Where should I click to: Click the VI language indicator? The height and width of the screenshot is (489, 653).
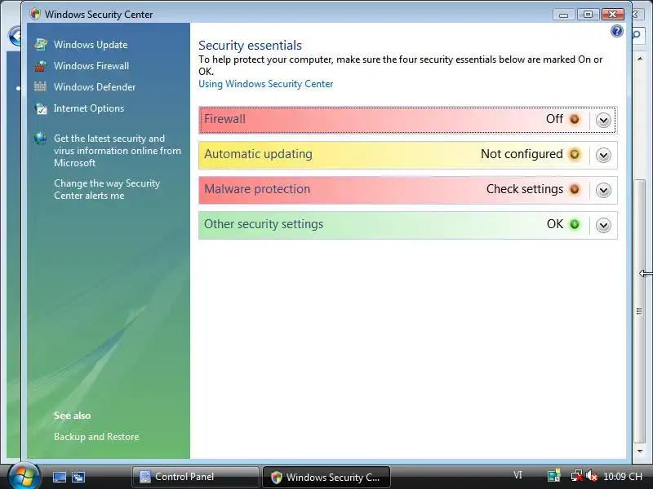point(518,475)
